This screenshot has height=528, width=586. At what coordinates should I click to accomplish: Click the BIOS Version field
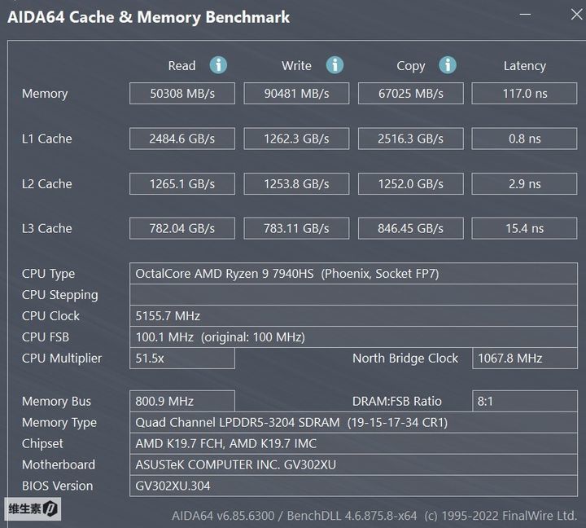pyautogui.click(x=353, y=486)
